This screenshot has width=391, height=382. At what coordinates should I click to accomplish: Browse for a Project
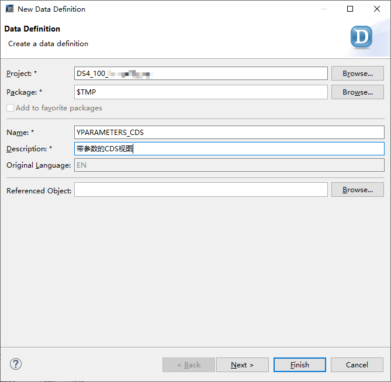[x=357, y=74]
